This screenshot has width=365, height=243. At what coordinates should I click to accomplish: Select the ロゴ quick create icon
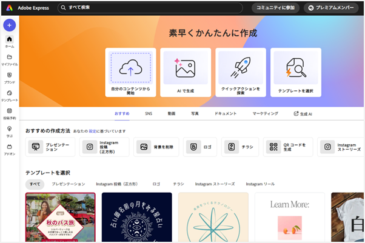[x=193, y=147]
